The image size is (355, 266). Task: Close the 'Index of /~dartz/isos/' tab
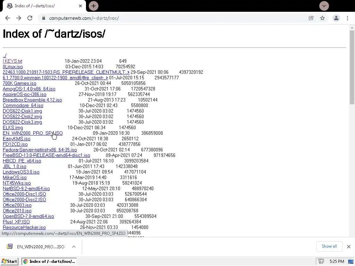(x=80, y=6)
